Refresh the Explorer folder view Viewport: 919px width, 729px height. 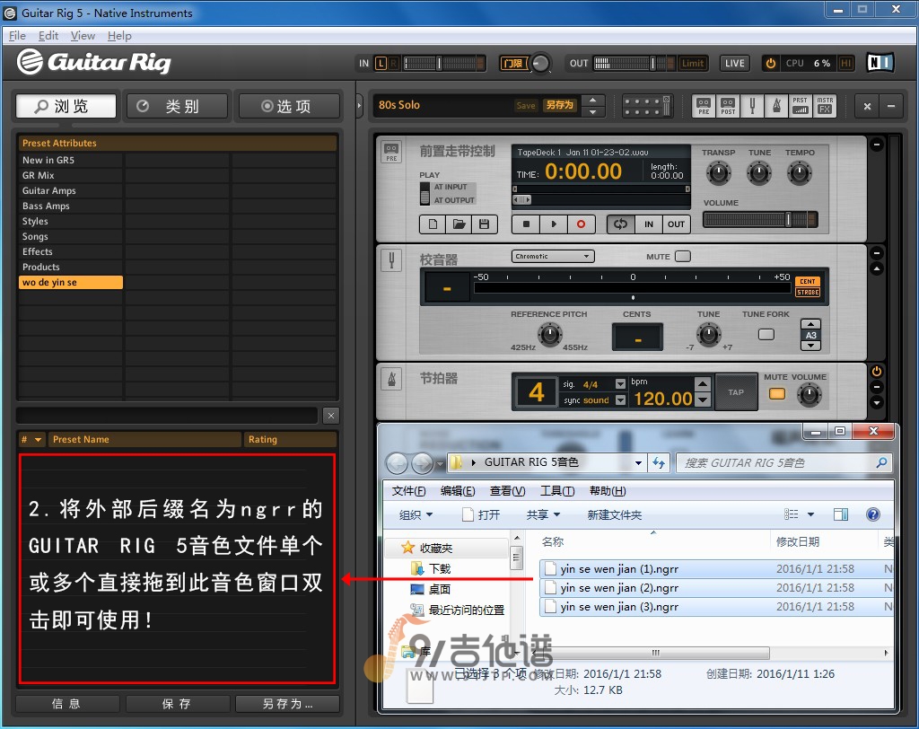[x=660, y=462]
